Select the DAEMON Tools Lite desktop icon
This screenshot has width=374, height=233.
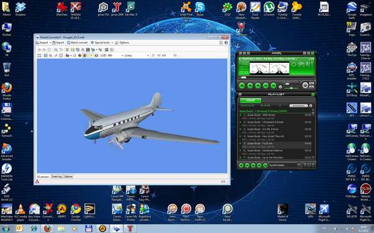7,172
